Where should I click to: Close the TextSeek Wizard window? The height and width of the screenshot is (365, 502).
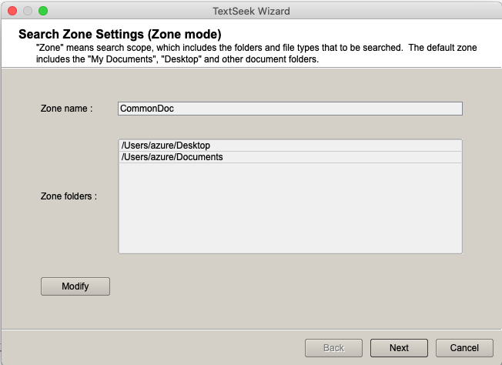click(12, 11)
